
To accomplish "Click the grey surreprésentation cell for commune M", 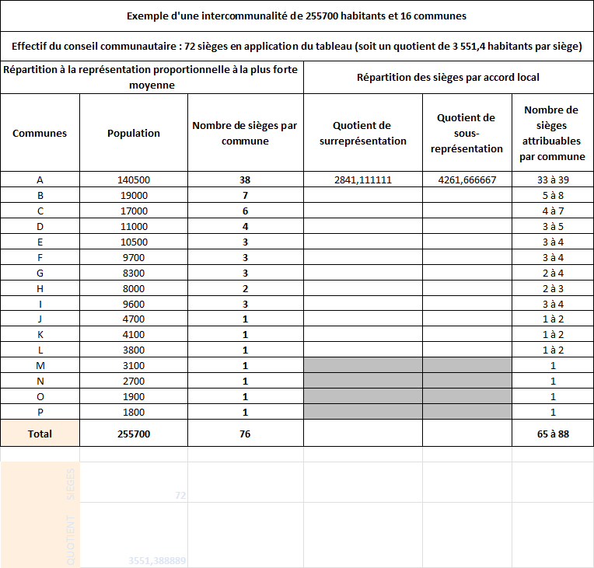I will point(362,365).
